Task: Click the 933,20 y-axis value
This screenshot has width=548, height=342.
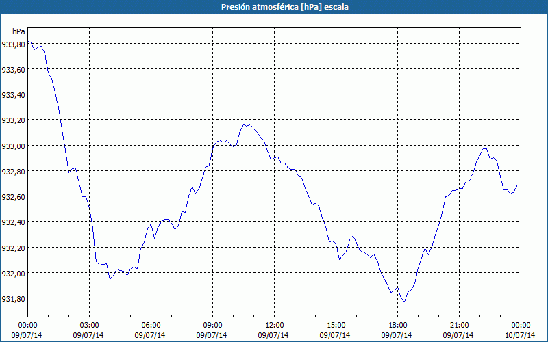Action: point(13,120)
